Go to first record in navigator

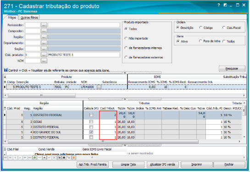[6, 158]
